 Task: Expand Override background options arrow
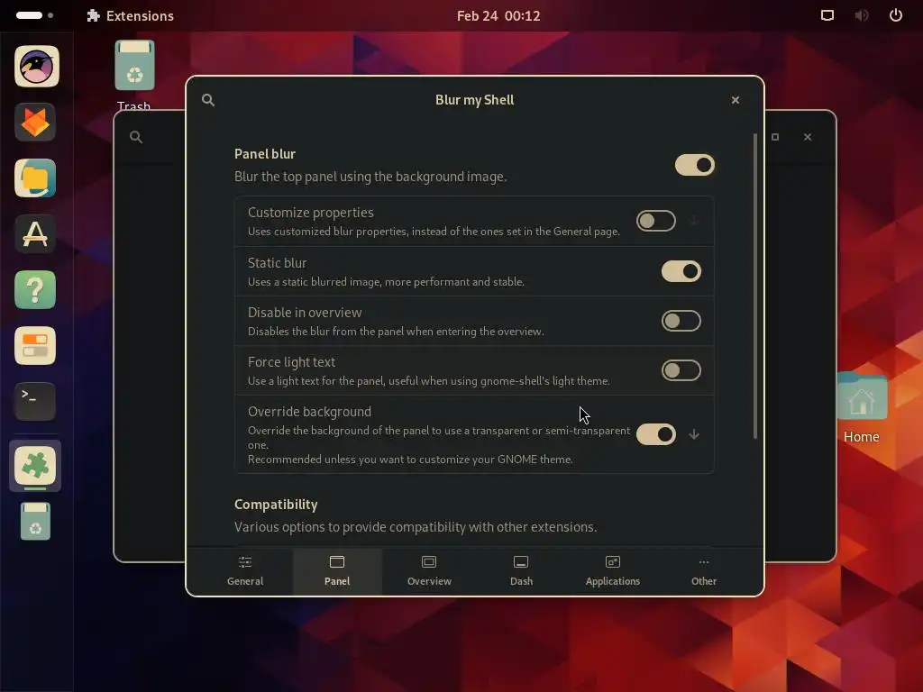[694, 434]
